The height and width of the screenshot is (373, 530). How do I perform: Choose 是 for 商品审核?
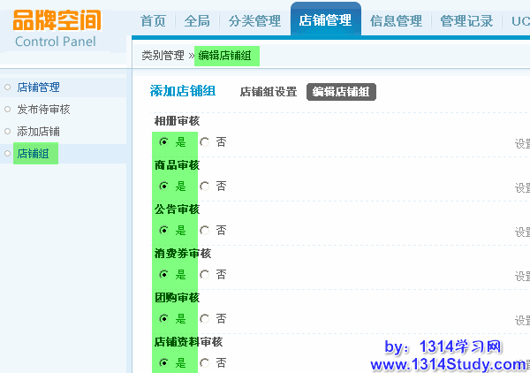pyautogui.click(x=163, y=186)
